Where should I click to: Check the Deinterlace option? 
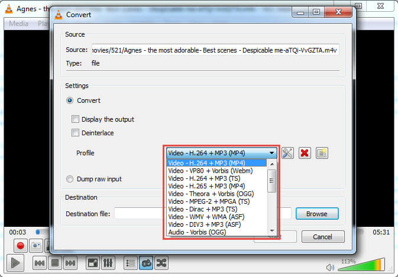click(x=75, y=133)
